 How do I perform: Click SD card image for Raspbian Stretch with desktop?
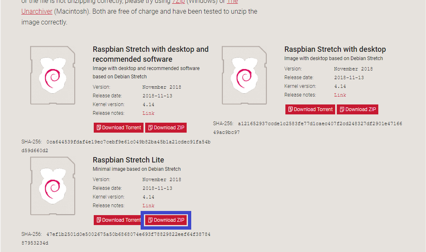click(x=244, y=75)
